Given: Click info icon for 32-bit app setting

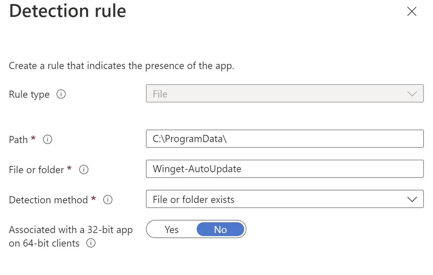Looking at the screenshot, I should pos(91,243).
